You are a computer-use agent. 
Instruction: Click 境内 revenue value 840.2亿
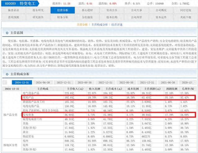click(x=69, y=141)
